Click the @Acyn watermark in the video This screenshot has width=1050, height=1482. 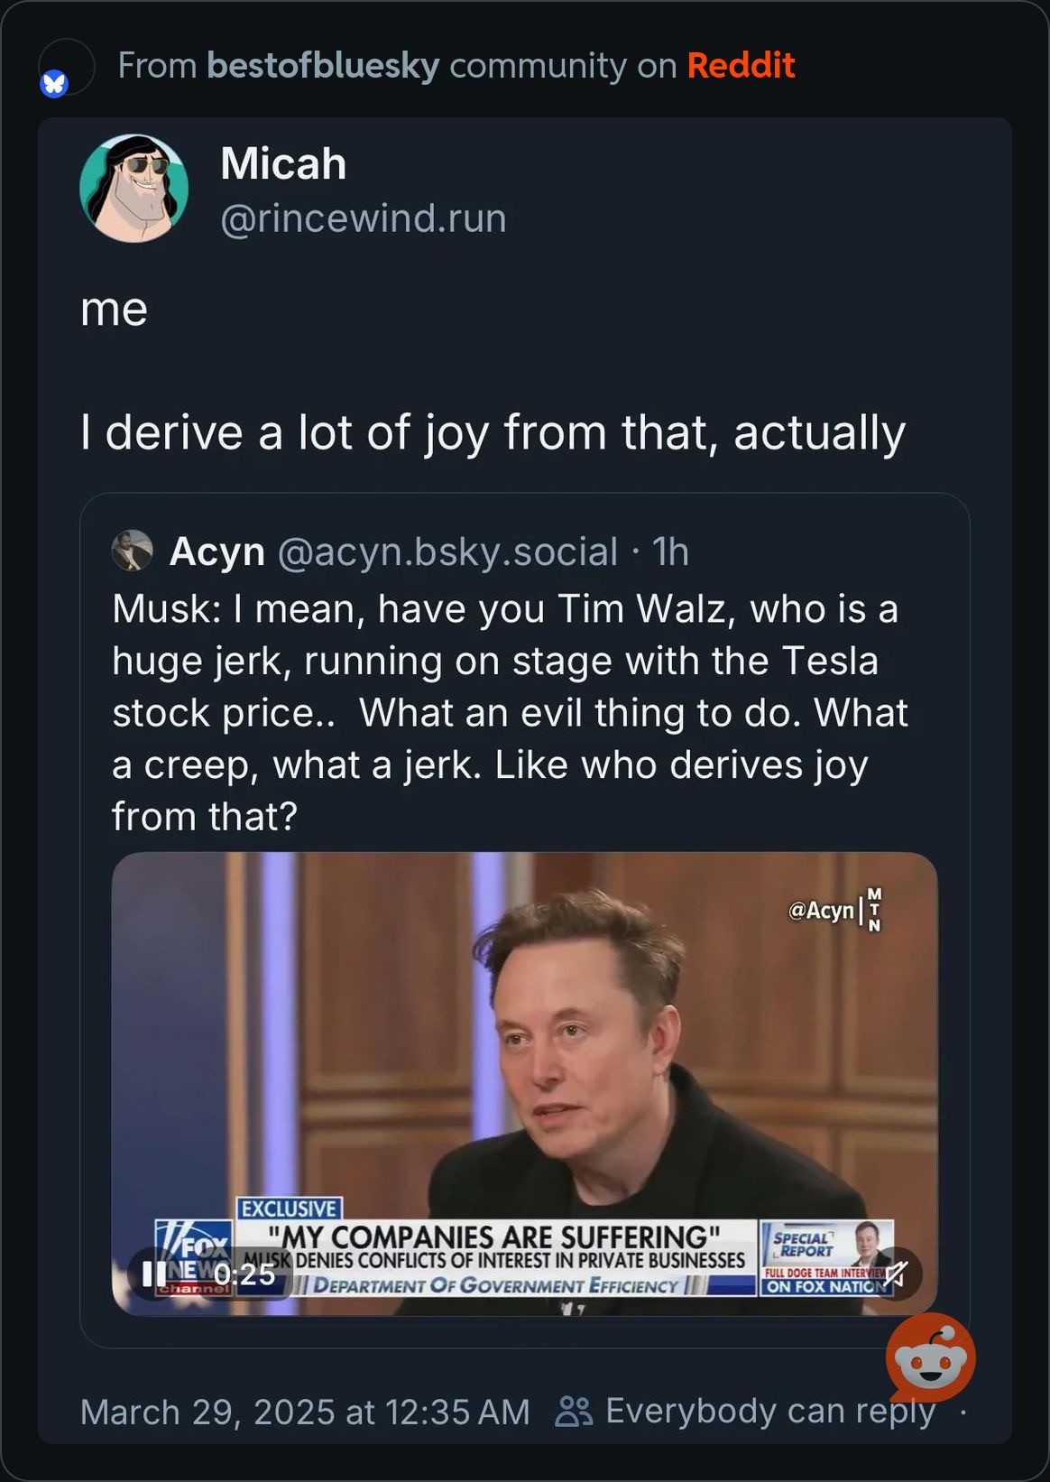click(821, 910)
